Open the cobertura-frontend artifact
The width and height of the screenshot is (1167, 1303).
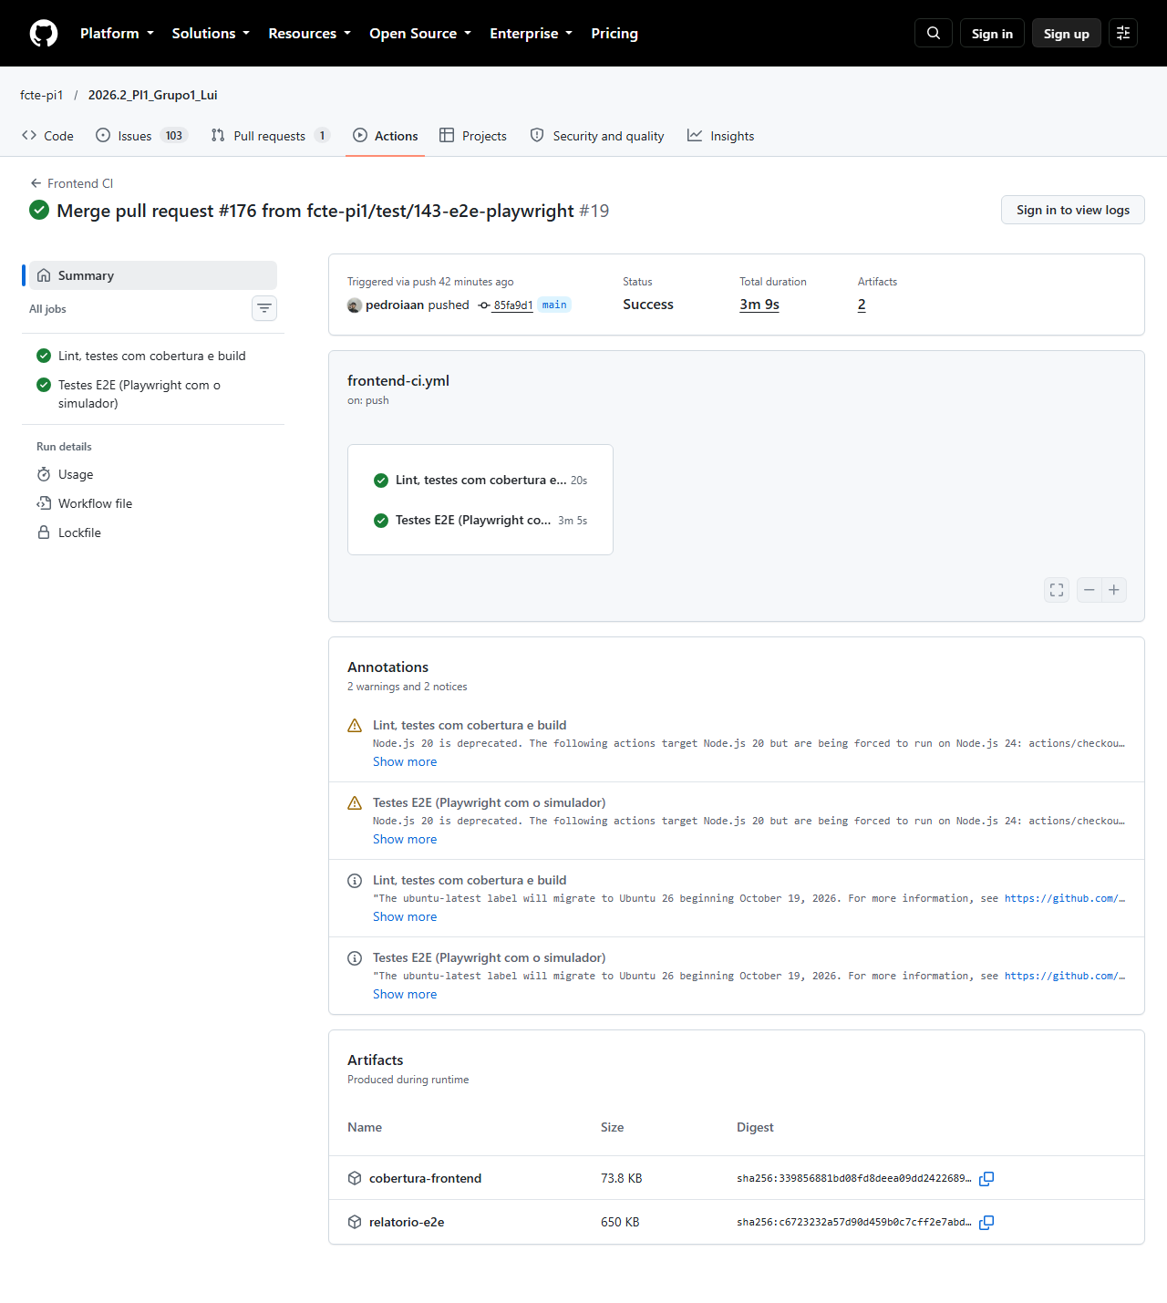(x=425, y=1178)
